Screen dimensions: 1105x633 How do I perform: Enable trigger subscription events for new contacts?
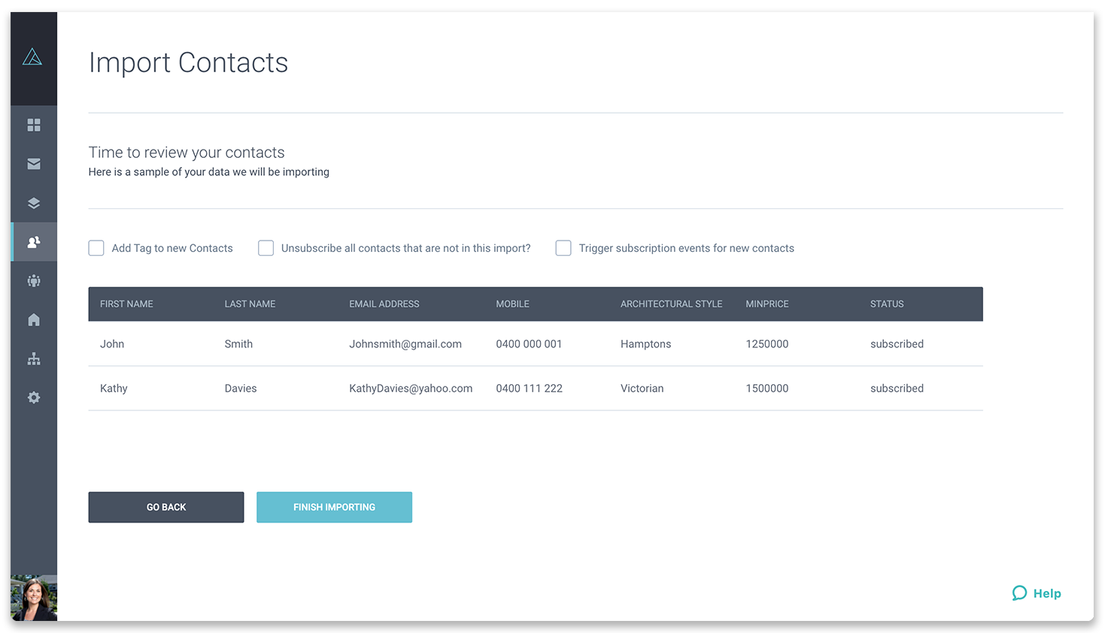point(563,247)
